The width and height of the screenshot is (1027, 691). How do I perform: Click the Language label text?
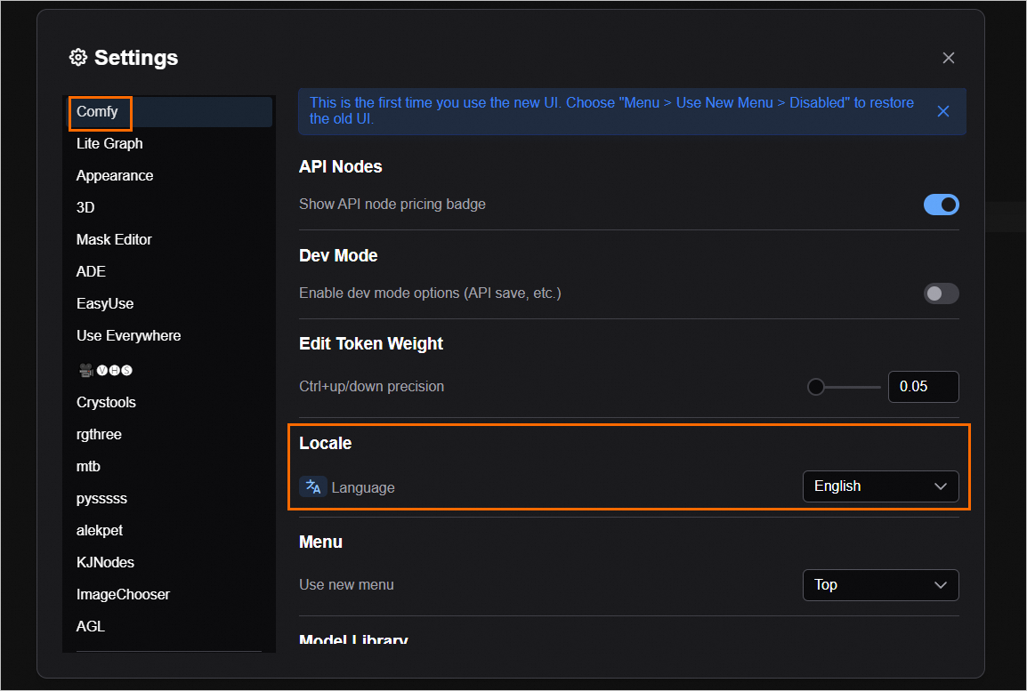pyautogui.click(x=363, y=488)
